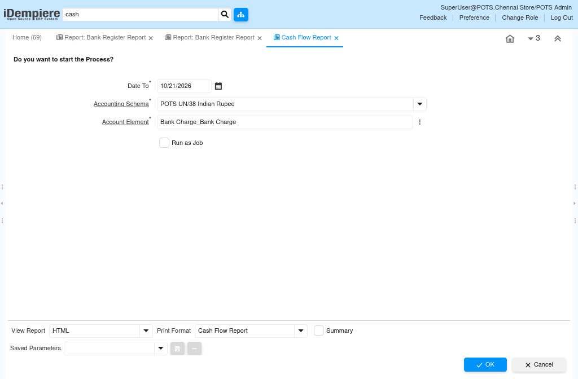
Task: Click the save parameters disk icon
Action: [177, 349]
